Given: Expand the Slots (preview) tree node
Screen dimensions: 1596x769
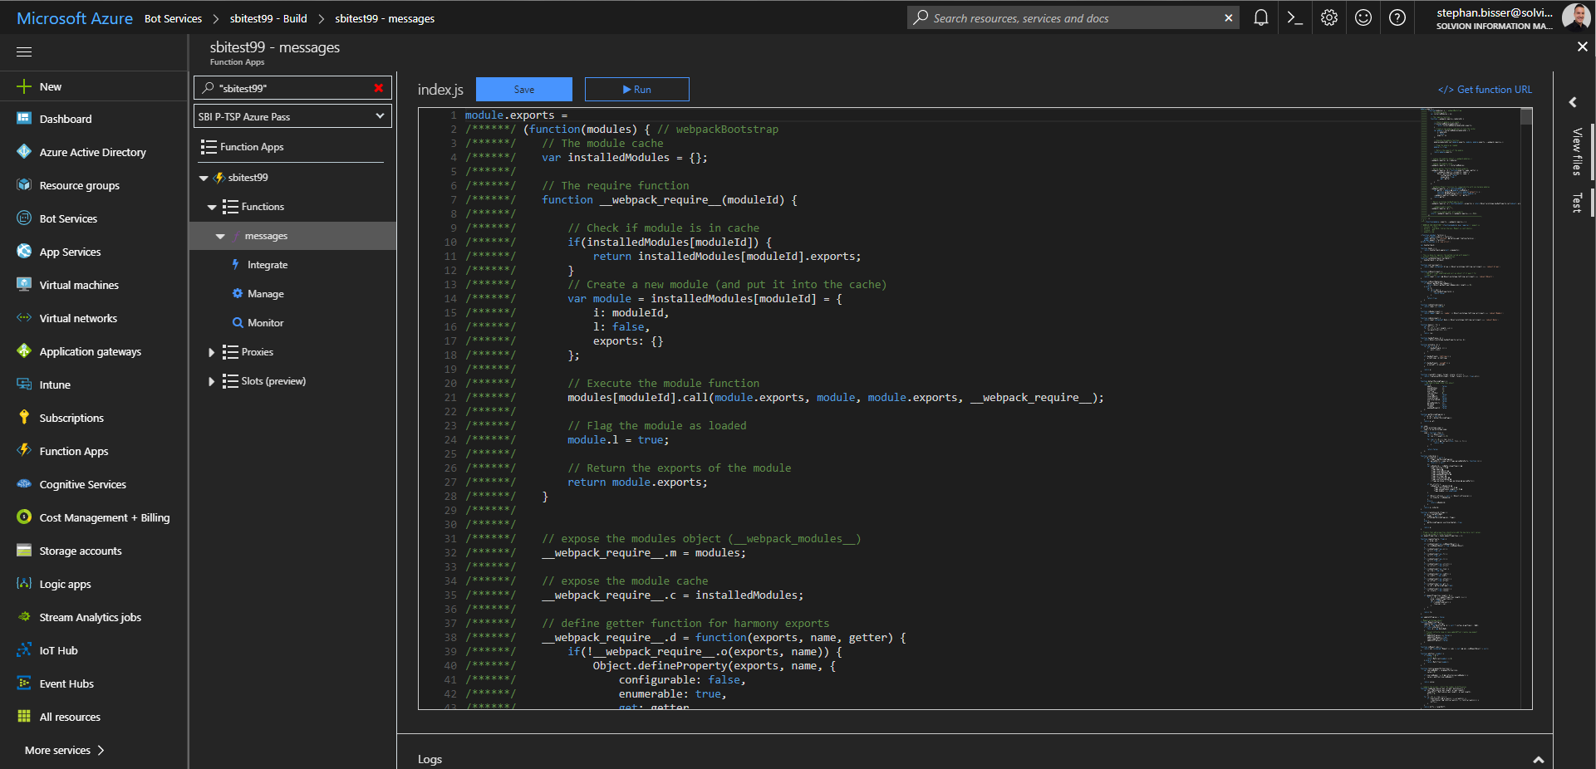Looking at the screenshot, I should pyautogui.click(x=212, y=381).
